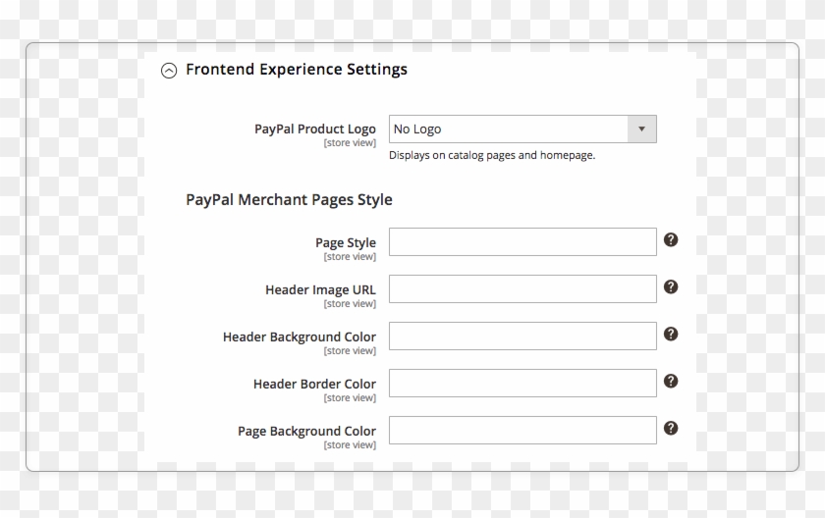
Task: Click the Page Background Color label
Action: 306,432
